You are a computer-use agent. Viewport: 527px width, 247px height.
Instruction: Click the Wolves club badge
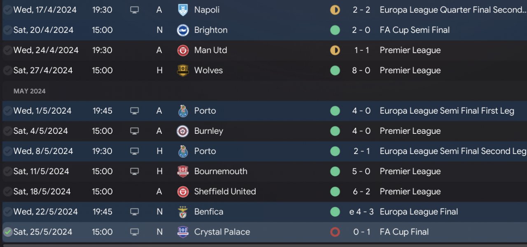pos(183,70)
